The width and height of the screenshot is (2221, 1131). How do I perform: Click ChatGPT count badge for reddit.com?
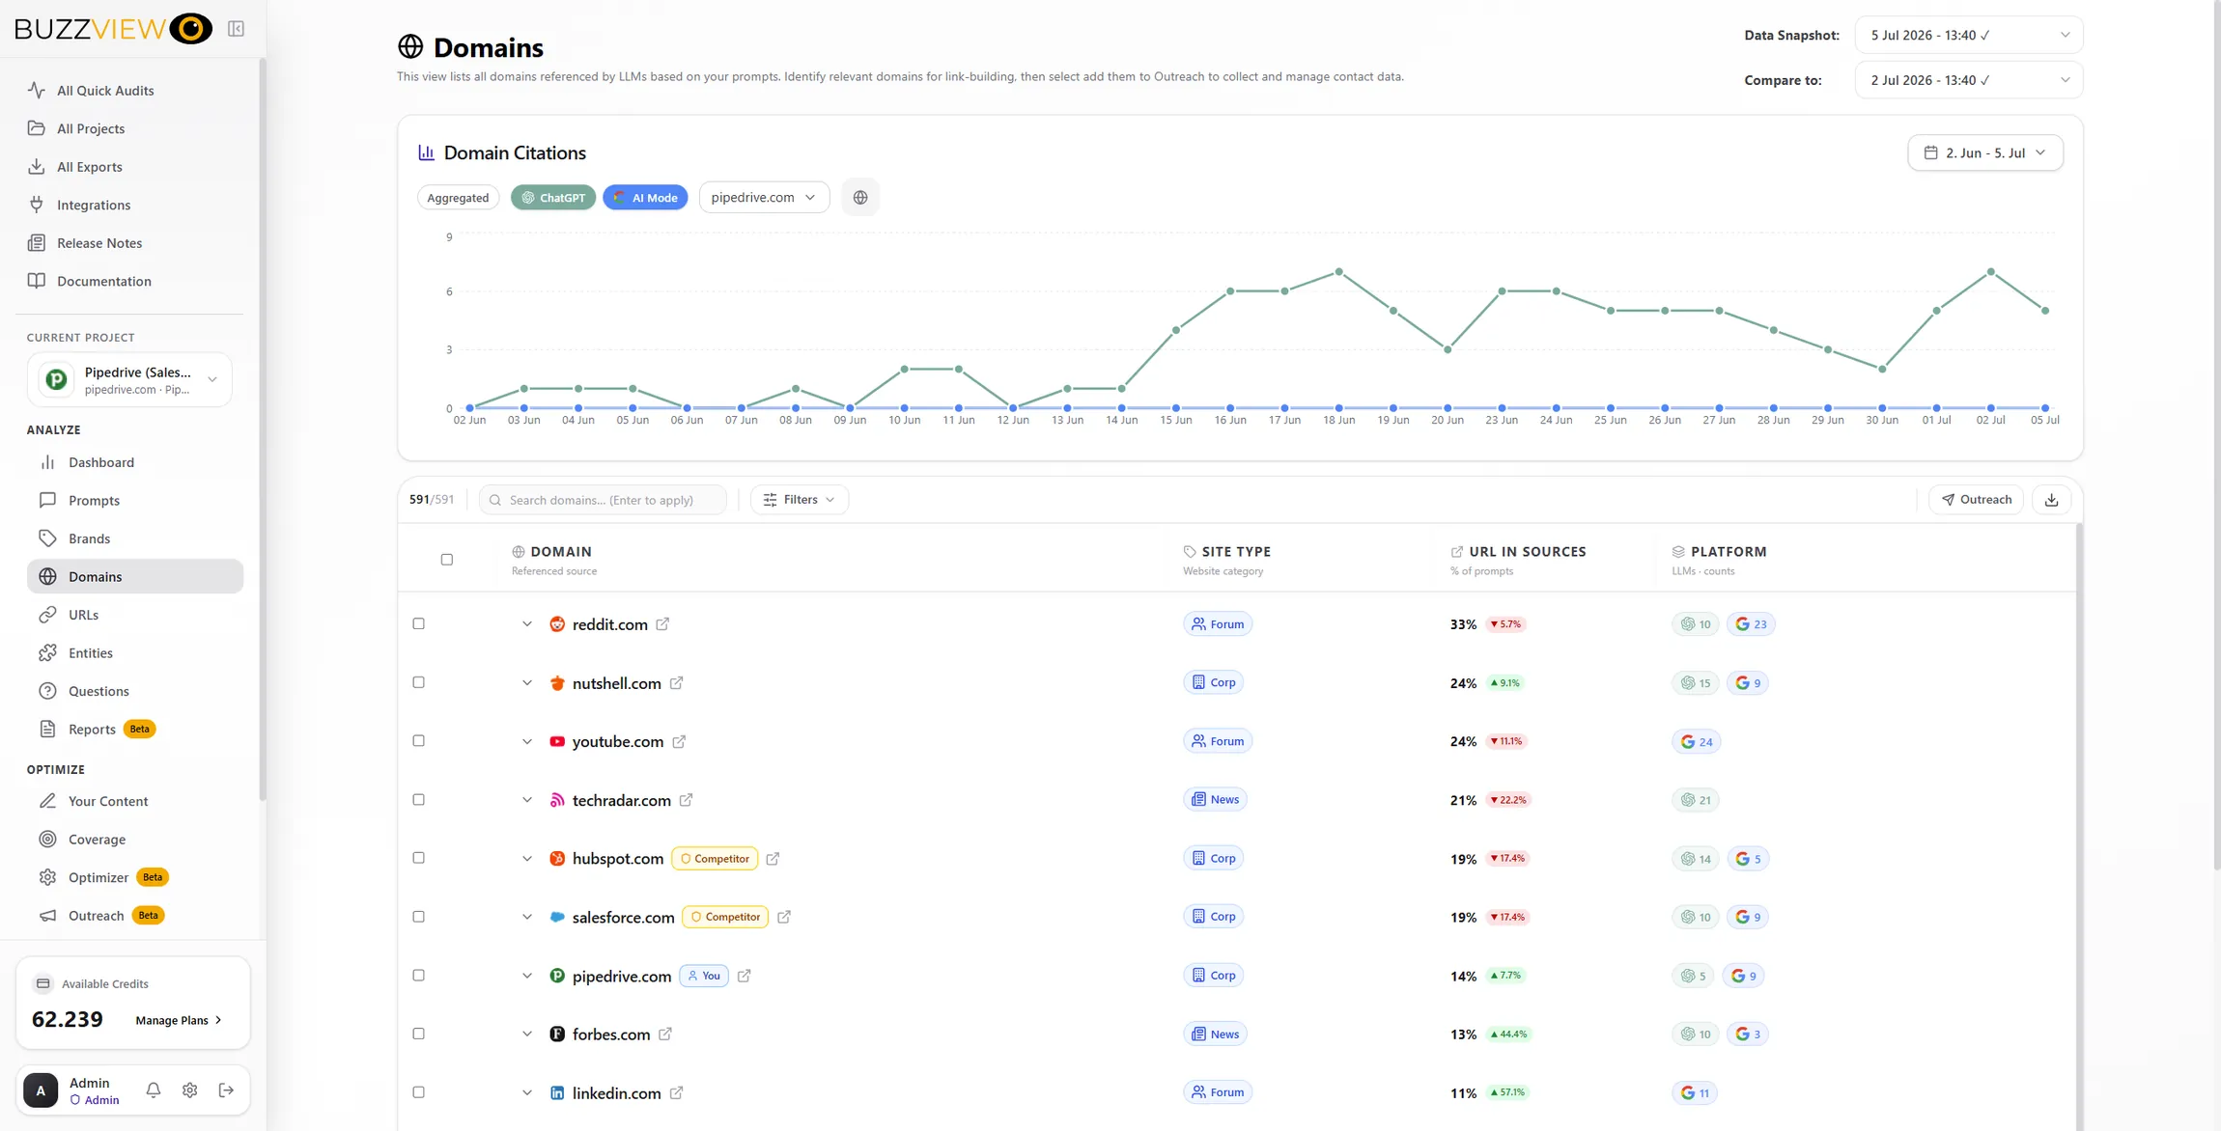(x=1695, y=624)
